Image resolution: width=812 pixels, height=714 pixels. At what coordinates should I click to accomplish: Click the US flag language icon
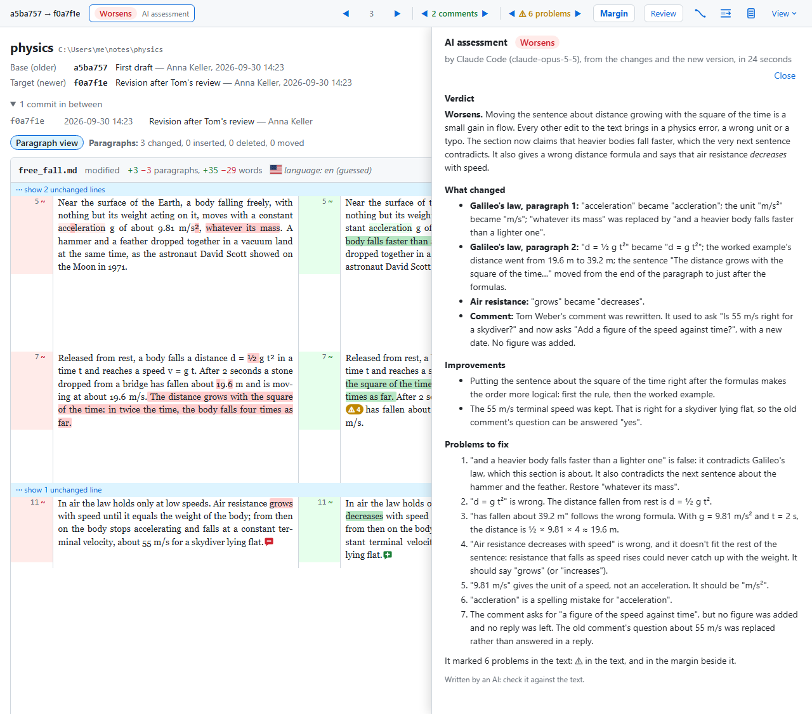pyautogui.click(x=276, y=169)
